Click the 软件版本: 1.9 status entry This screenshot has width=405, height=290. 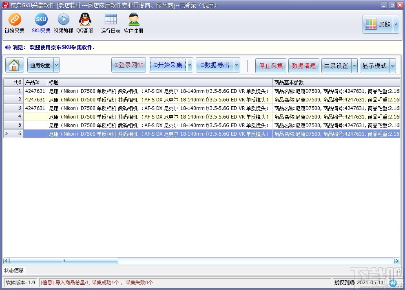(x=20, y=283)
